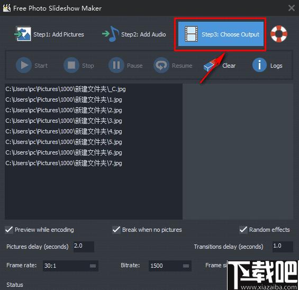The height and width of the screenshot is (290, 299).
Task: Expand the Frame rate dropdown
Action: coord(93,266)
